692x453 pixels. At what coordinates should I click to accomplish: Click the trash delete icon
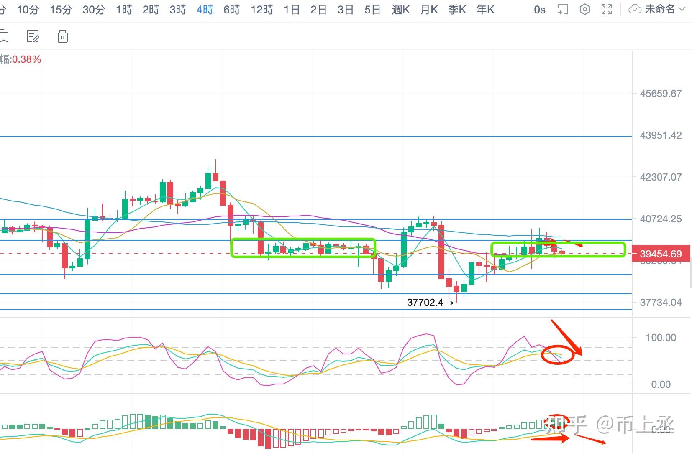(63, 37)
